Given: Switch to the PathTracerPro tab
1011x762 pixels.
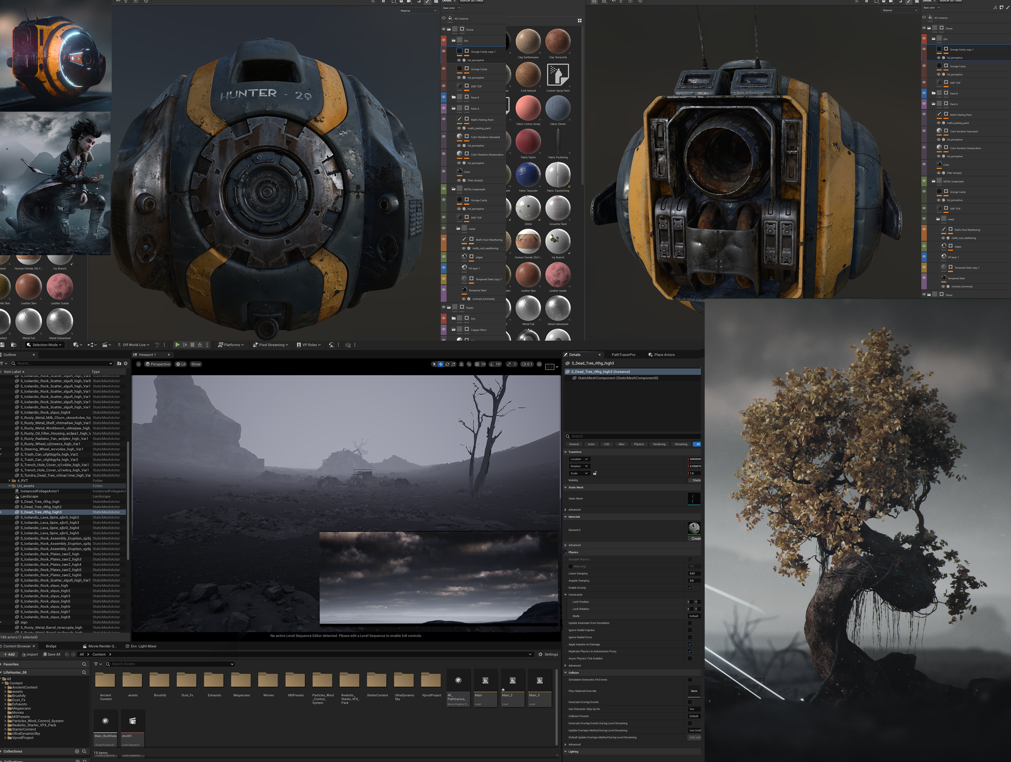Looking at the screenshot, I should (623, 355).
